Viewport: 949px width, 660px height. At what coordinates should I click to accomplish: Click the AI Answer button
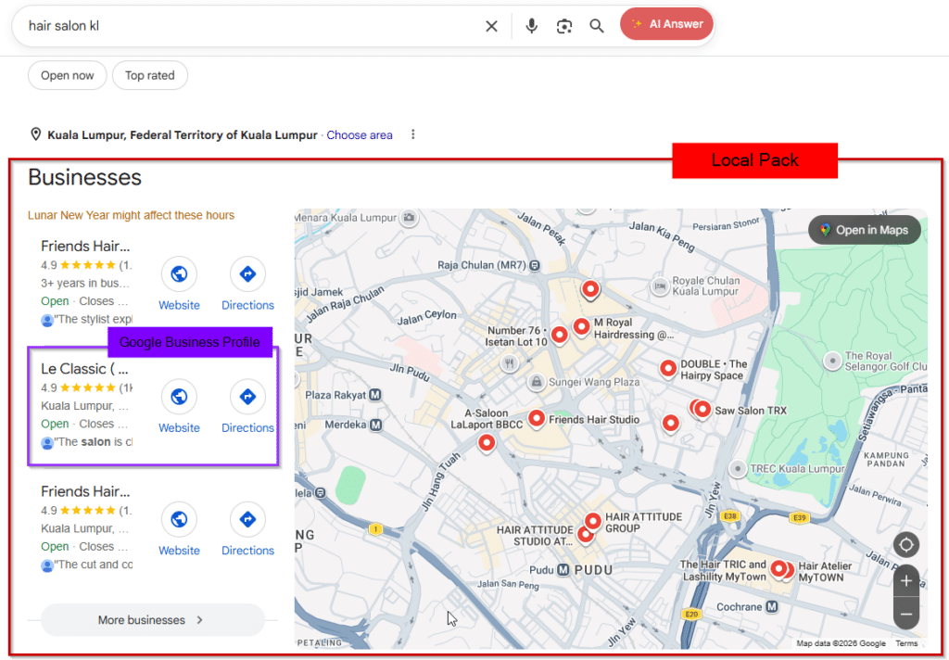[x=667, y=24]
